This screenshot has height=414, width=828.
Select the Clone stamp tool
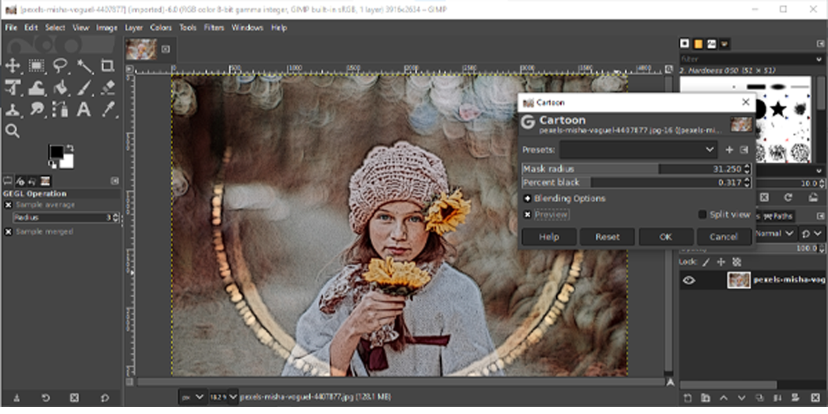point(12,109)
